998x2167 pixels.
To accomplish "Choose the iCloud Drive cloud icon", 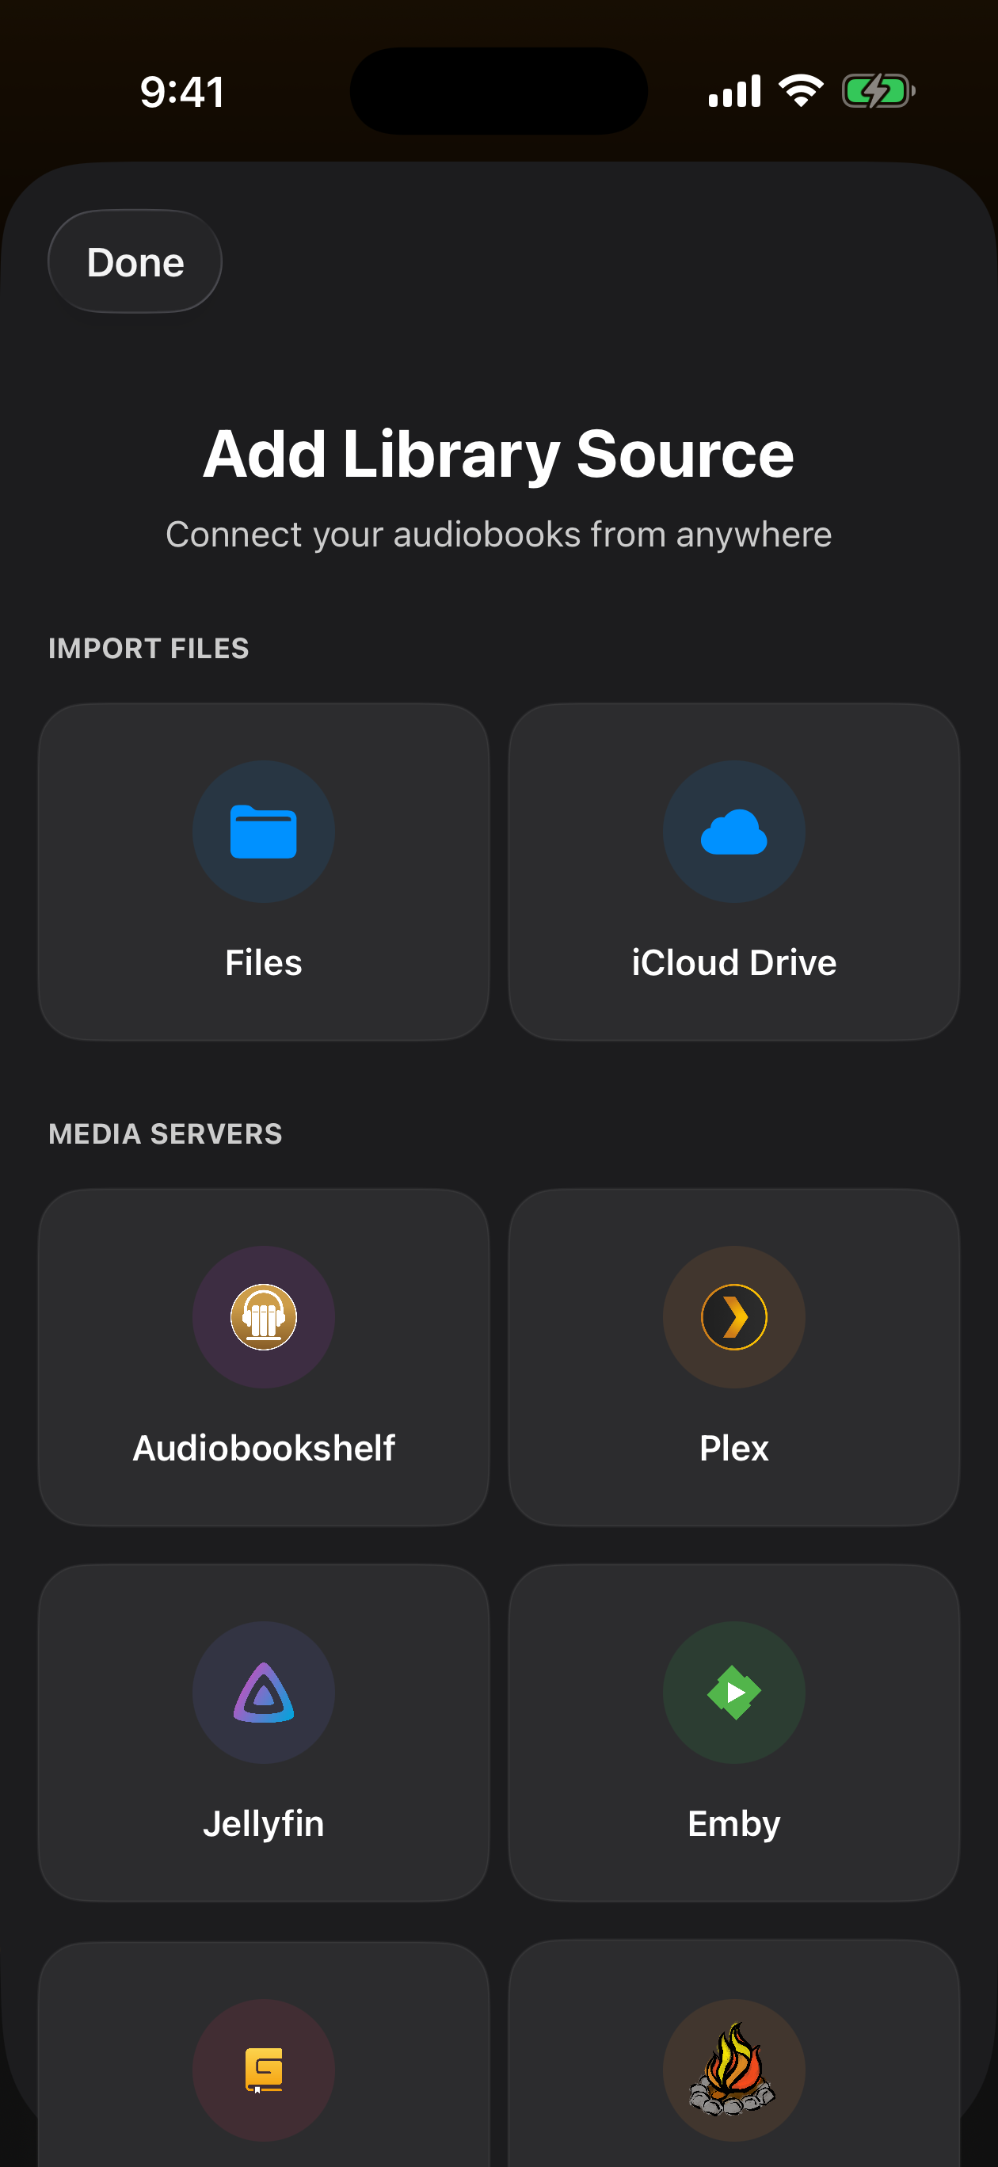I will (733, 831).
